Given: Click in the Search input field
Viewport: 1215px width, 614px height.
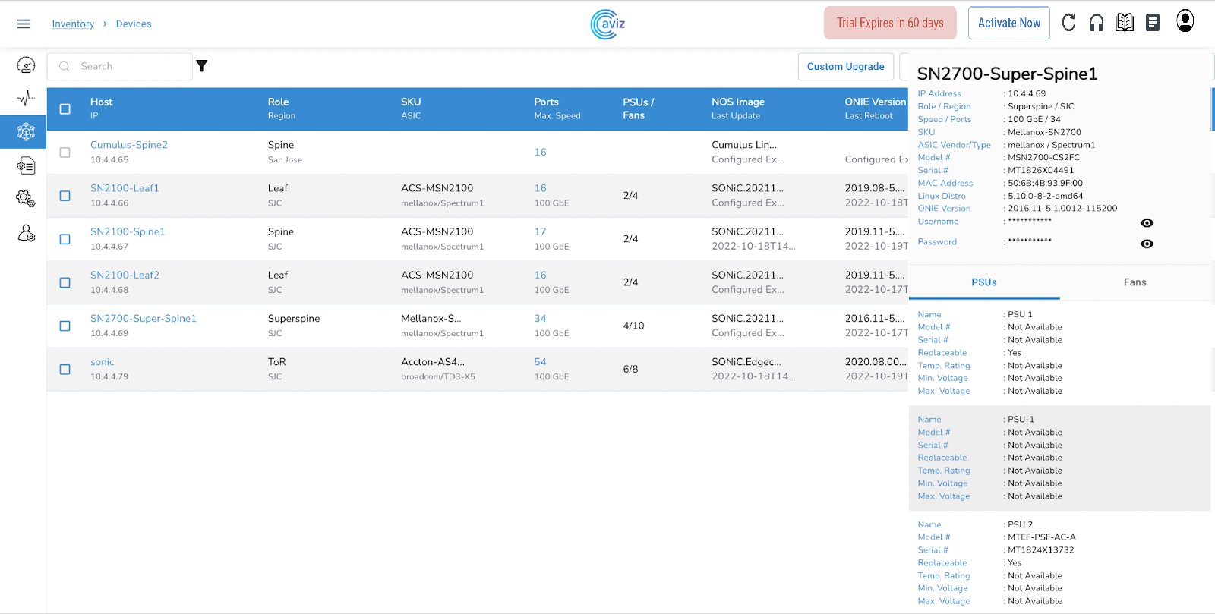Looking at the screenshot, I should coord(129,67).
